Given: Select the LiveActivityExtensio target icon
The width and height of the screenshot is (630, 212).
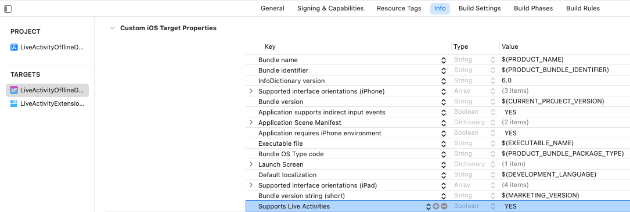Looking at the screenshot, I should [14, 103].
